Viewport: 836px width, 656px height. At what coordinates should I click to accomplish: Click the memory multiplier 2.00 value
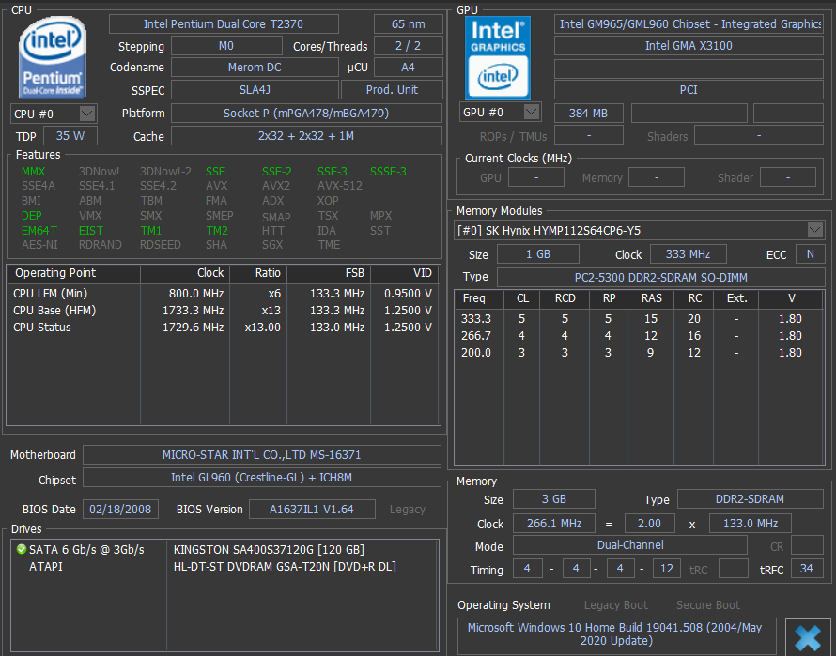(649, 524)
